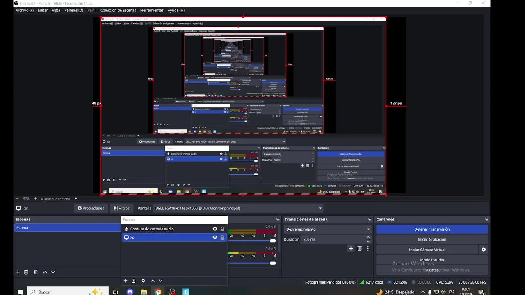Image resolution: width=525 pixels, height=295 pixels.
Task: Add a new scene with the plus icon
Action: tap(18, 272)
